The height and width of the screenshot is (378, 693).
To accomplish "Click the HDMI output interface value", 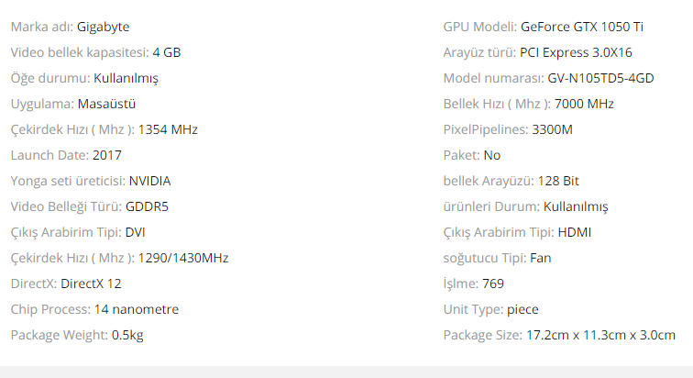I will pyautogui.click(x=574, y=232).
